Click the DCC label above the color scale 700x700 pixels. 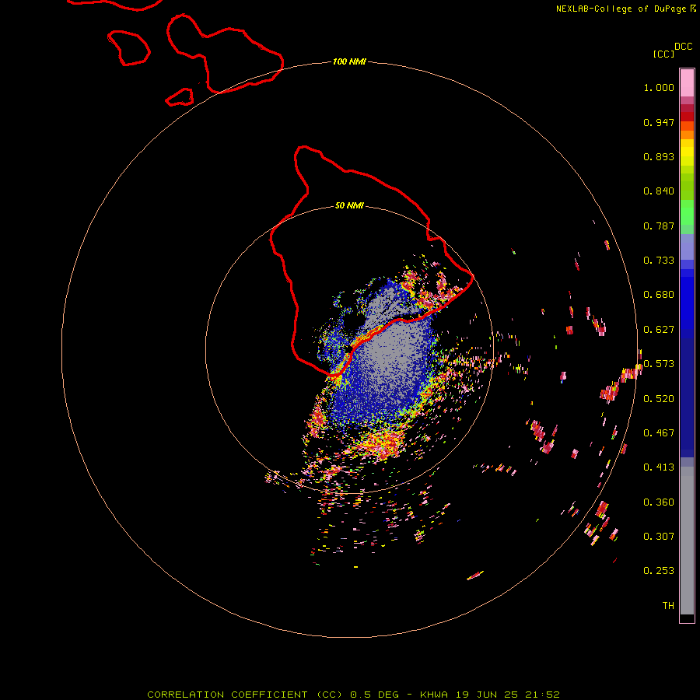[683, 47]
